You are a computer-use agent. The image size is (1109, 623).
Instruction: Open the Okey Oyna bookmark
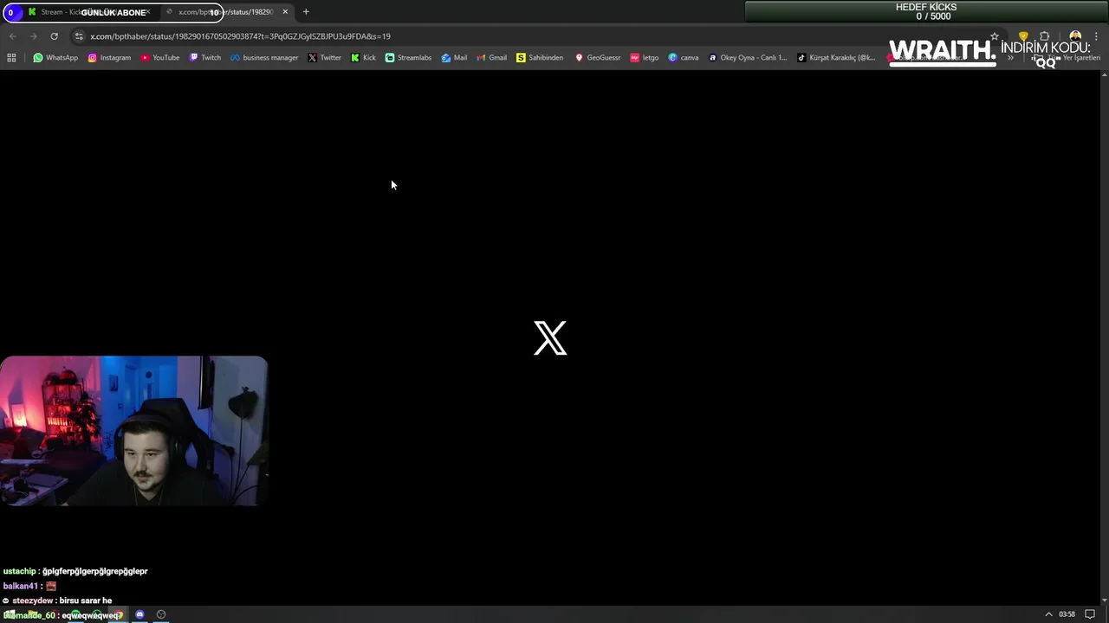pos(748,58)
